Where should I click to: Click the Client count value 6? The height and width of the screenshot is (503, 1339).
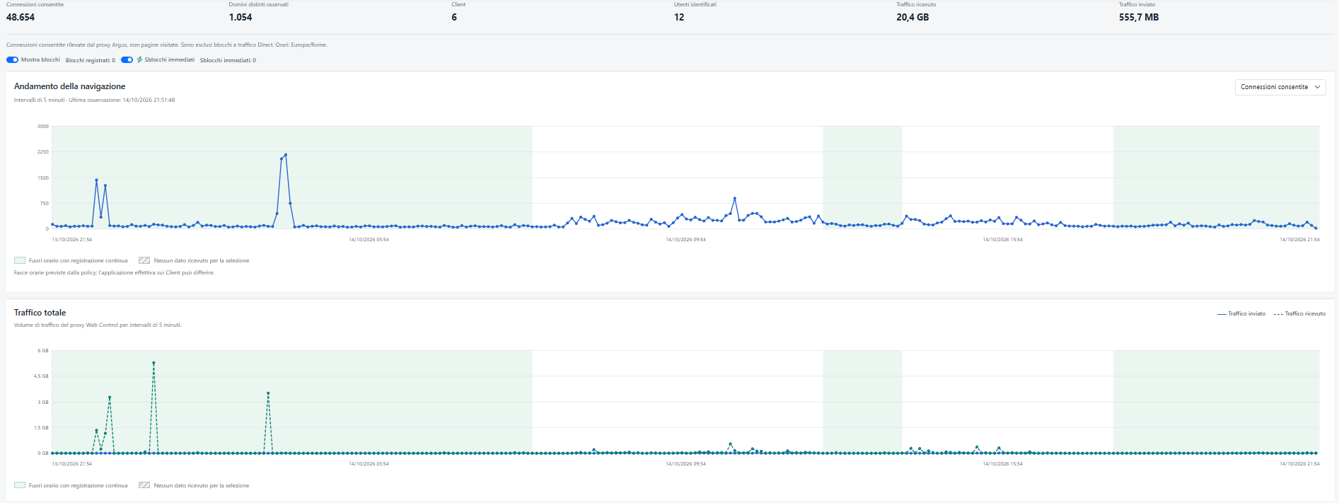click(x=454, y=17)
